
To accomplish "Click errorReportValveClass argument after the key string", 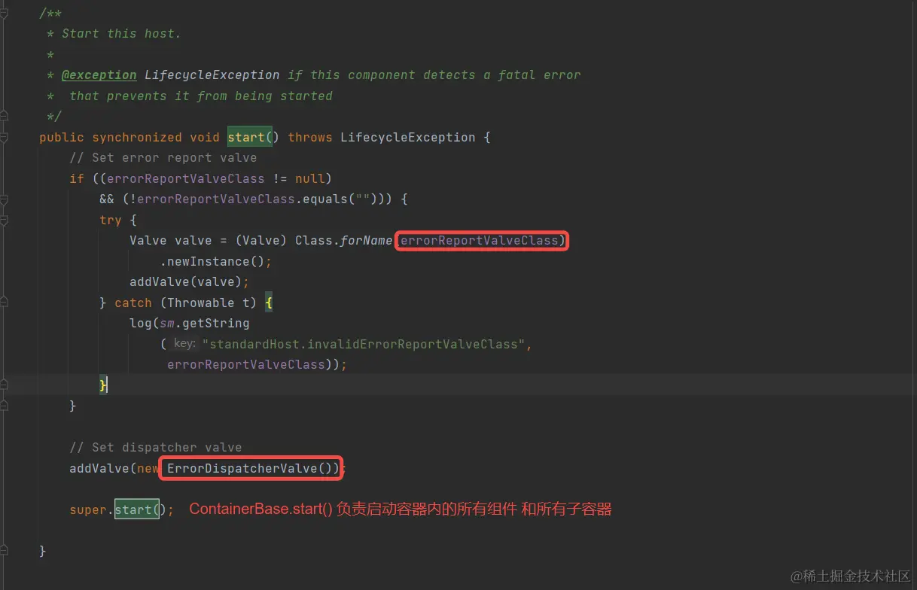I will [x=246, y=365].
